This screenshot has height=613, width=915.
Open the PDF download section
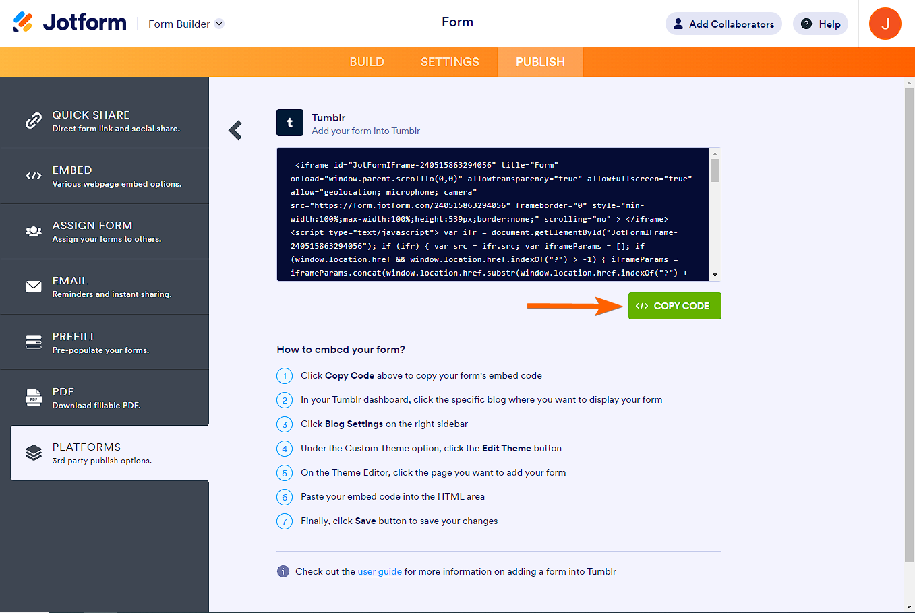click(x=105, y=397)
